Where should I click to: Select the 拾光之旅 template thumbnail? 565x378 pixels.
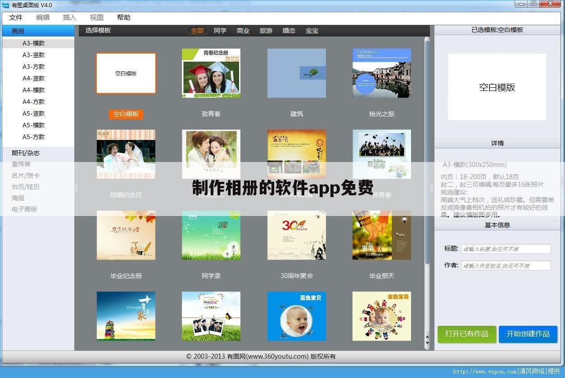[x=382, y=73]
